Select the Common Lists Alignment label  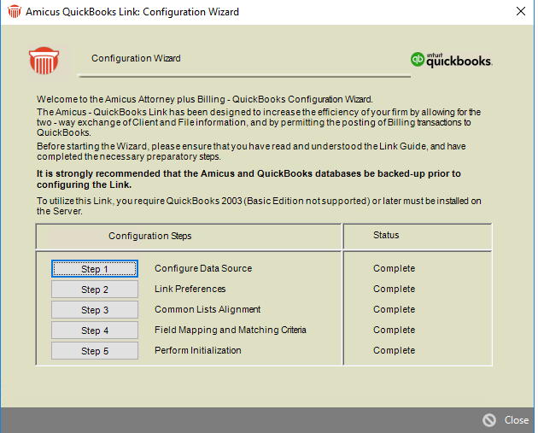208,309
